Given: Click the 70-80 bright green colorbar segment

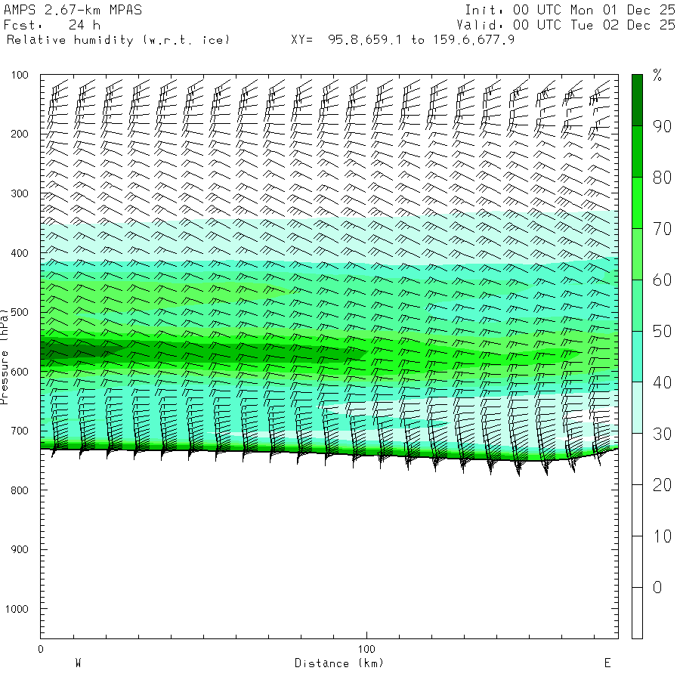Looking at the screenshot, I should [637, 202].
